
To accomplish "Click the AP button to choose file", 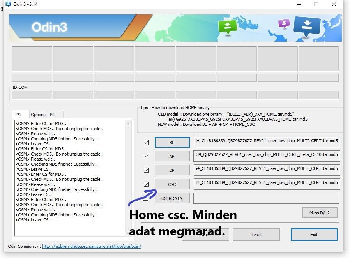I will 172,156.
